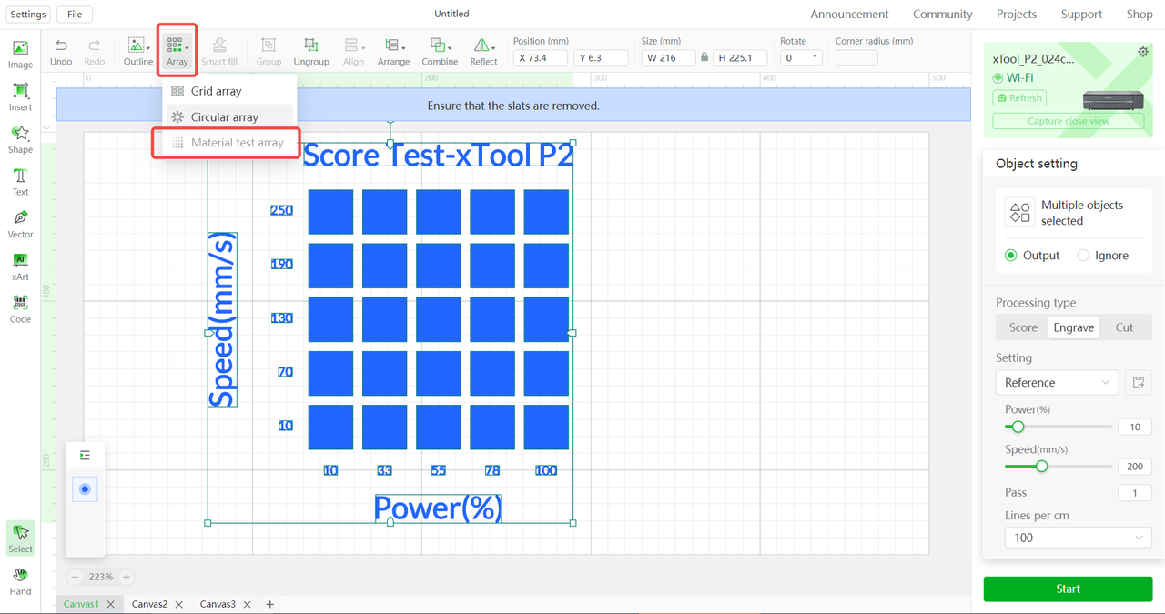This screenshot has width=1165, height=614.
Task: Click the Refresh button
Action: click(x=1019, y=97)
